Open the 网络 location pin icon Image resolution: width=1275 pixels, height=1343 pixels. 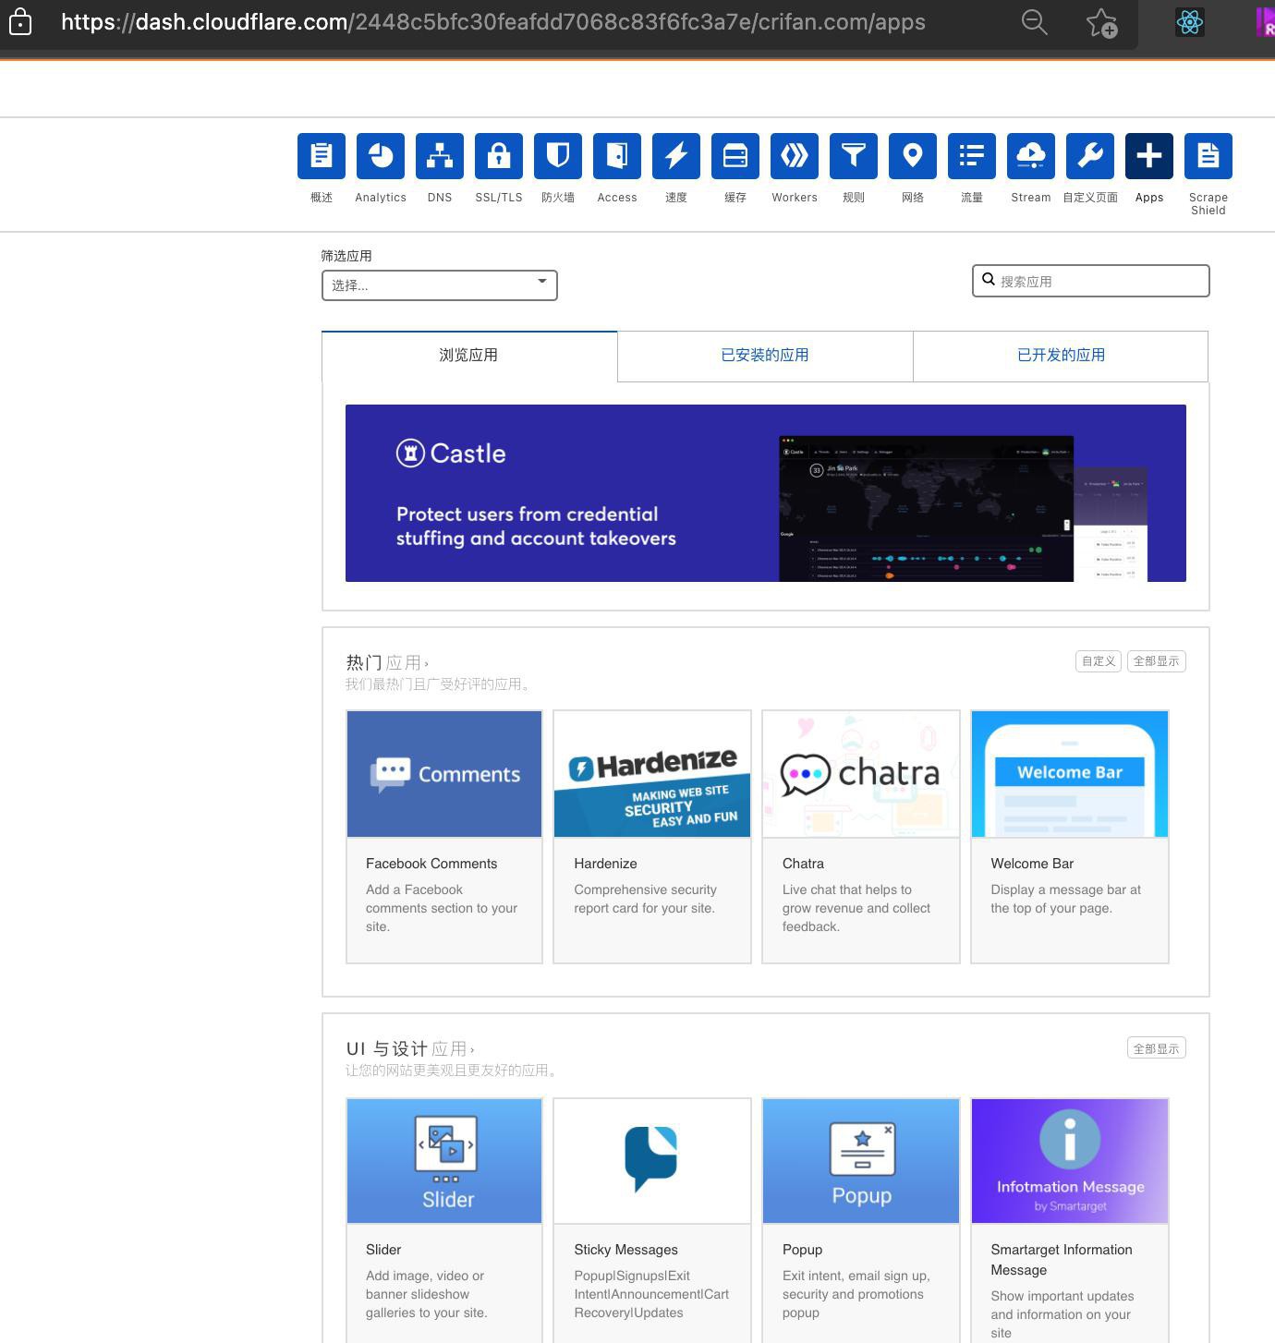click(x=912, y=156)
